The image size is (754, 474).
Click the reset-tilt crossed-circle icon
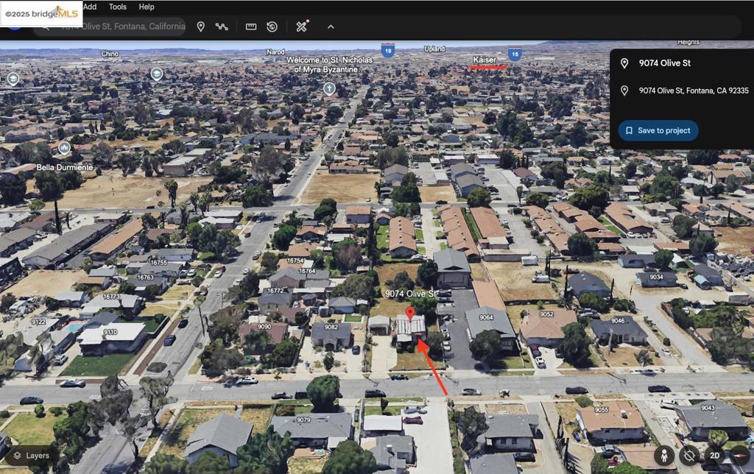(x=688, y=456)
